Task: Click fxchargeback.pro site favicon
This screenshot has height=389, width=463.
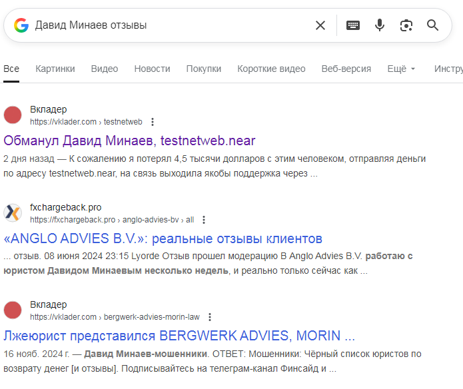Action: 13,212
